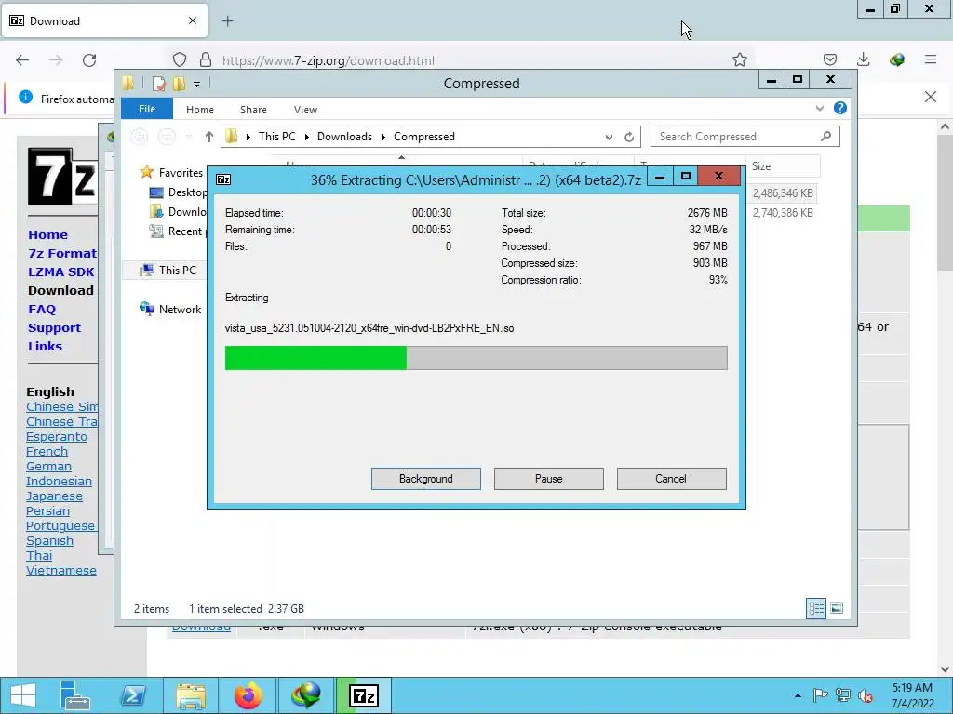Viewport: 953px width, 714px height.
Task: Close the Download browser tab
Action: pyautogui.click(x=193, y=20)
